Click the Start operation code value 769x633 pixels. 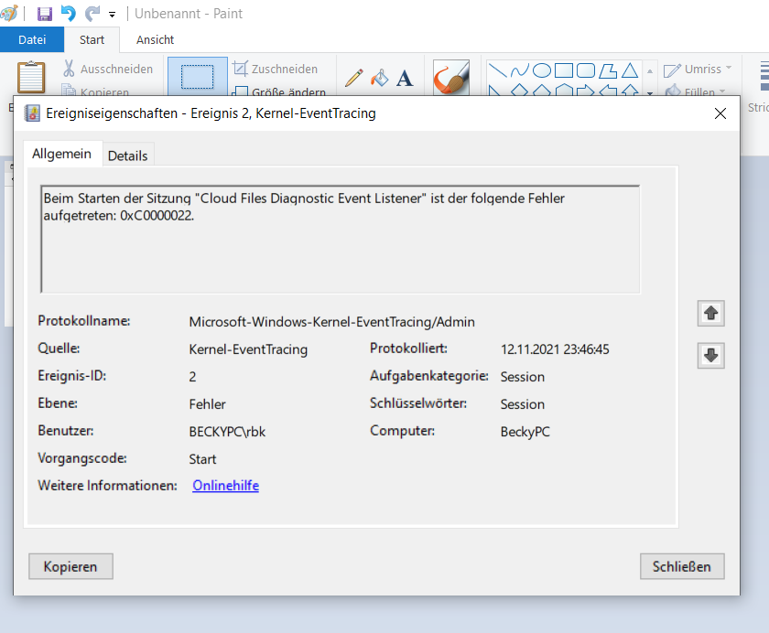pyautogui.click(x=202, y=459)
